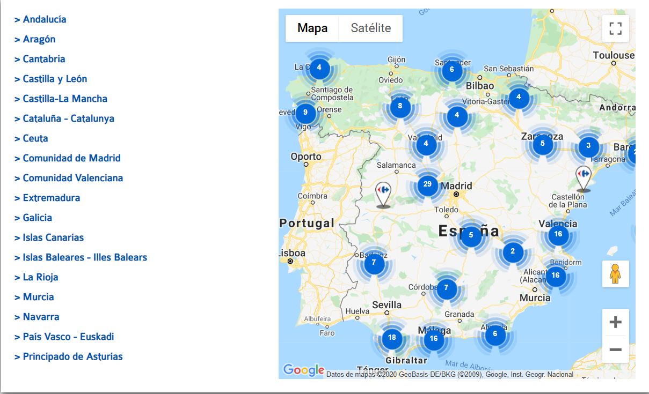
Task: Open the 18-store cluster near Gibraltar
Action: [x=392, y=338]
